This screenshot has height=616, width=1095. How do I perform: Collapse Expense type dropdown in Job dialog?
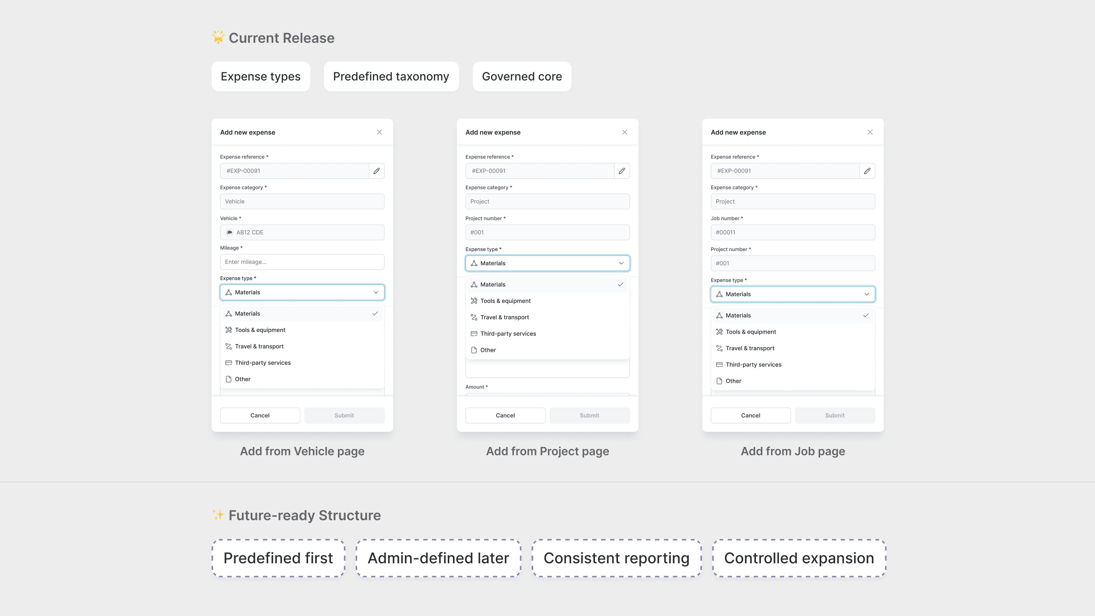tap(866, 294)
